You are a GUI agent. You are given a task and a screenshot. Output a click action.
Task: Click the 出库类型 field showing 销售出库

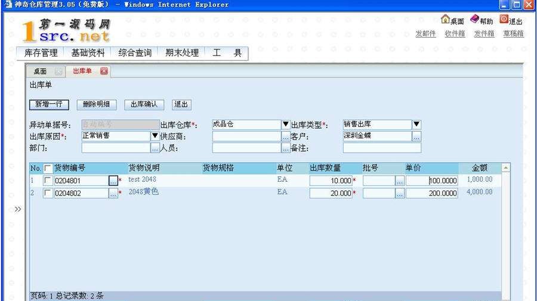click(378, 124)
